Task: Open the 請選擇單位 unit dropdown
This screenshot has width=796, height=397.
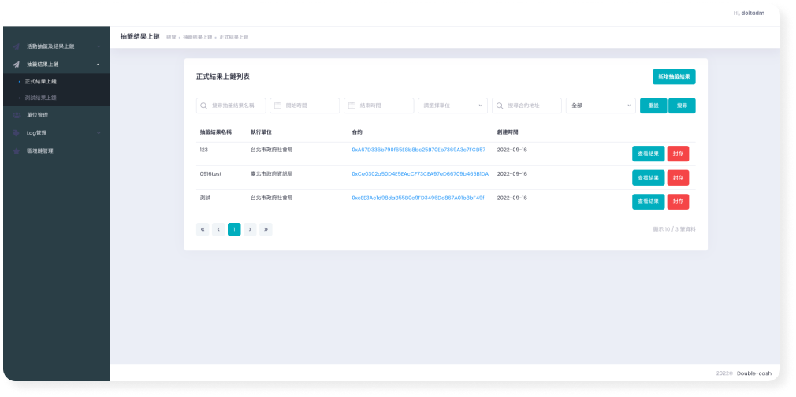Action: pyautogui.click(x=452, y=106)
